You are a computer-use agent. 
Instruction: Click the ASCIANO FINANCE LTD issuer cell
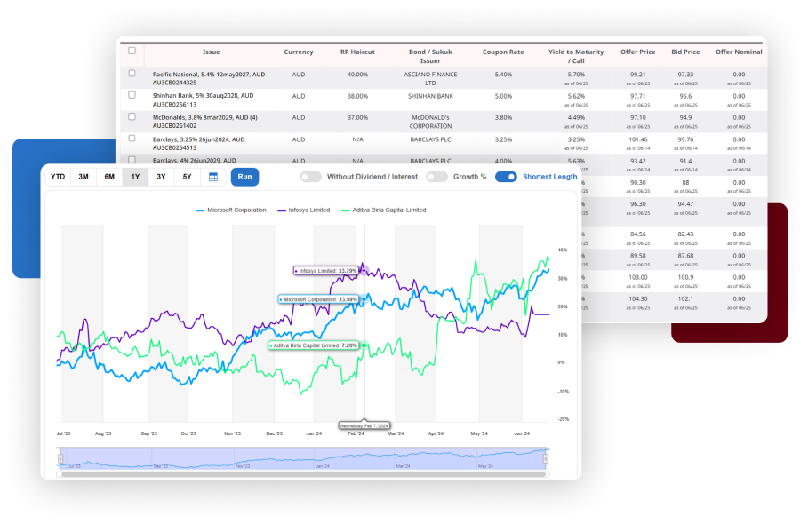pos(430,78)
